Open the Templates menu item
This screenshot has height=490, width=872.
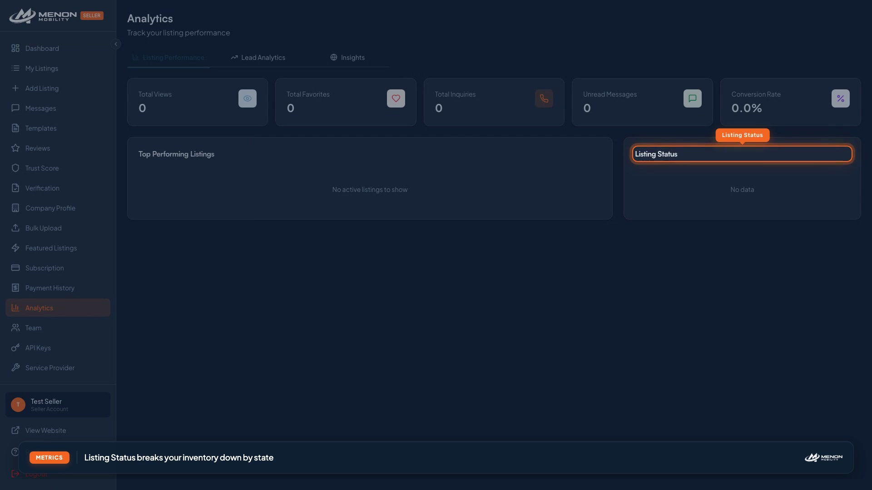(58, 128)
